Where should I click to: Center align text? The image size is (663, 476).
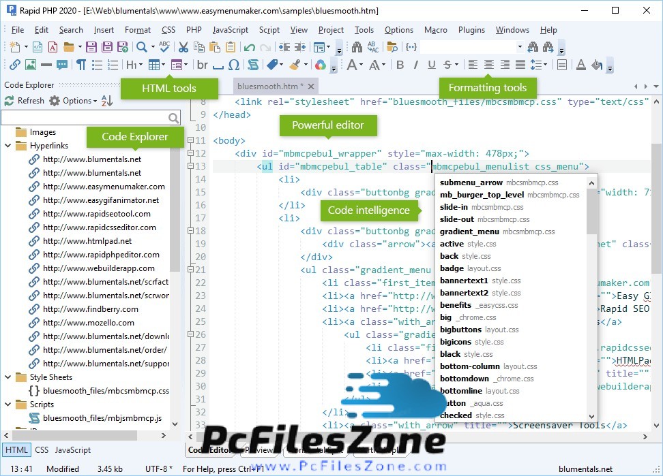pyautogui.click(x=489, y=65)
